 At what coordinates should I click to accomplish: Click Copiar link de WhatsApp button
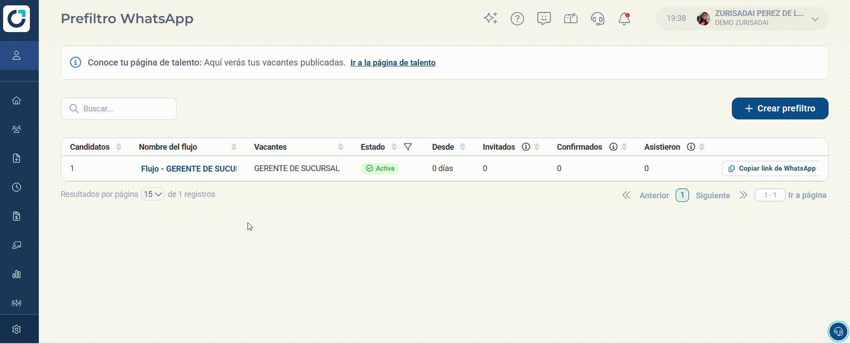tap(772, 168)
